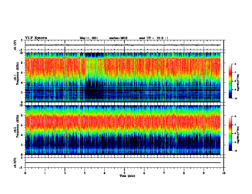Click the "2" kHz tick on ch.1 frequency axis
This screenshot has width=252, height=194.
(x=22, y=93)
